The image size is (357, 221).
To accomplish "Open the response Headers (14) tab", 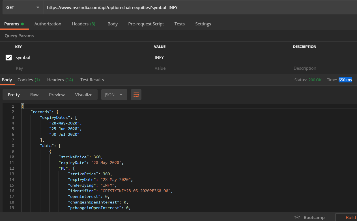I will [60, 80].
